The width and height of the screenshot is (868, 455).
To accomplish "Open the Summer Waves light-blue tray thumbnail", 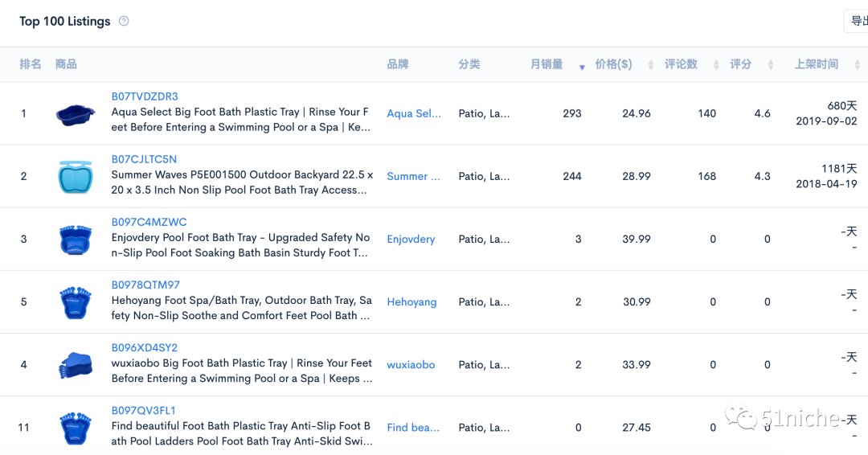I will tap(76, 177).
